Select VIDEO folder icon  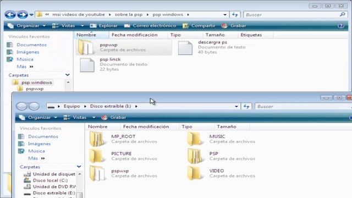click(x=195, y=173)
